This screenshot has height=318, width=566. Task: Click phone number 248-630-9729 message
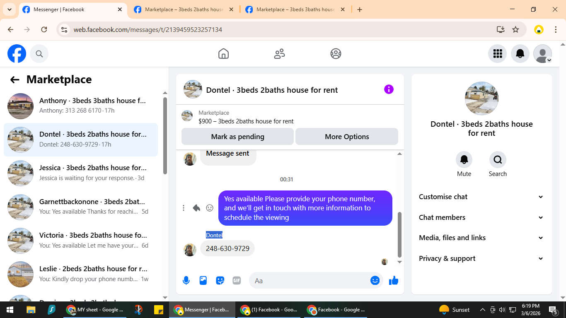click(x=227, y=248)
